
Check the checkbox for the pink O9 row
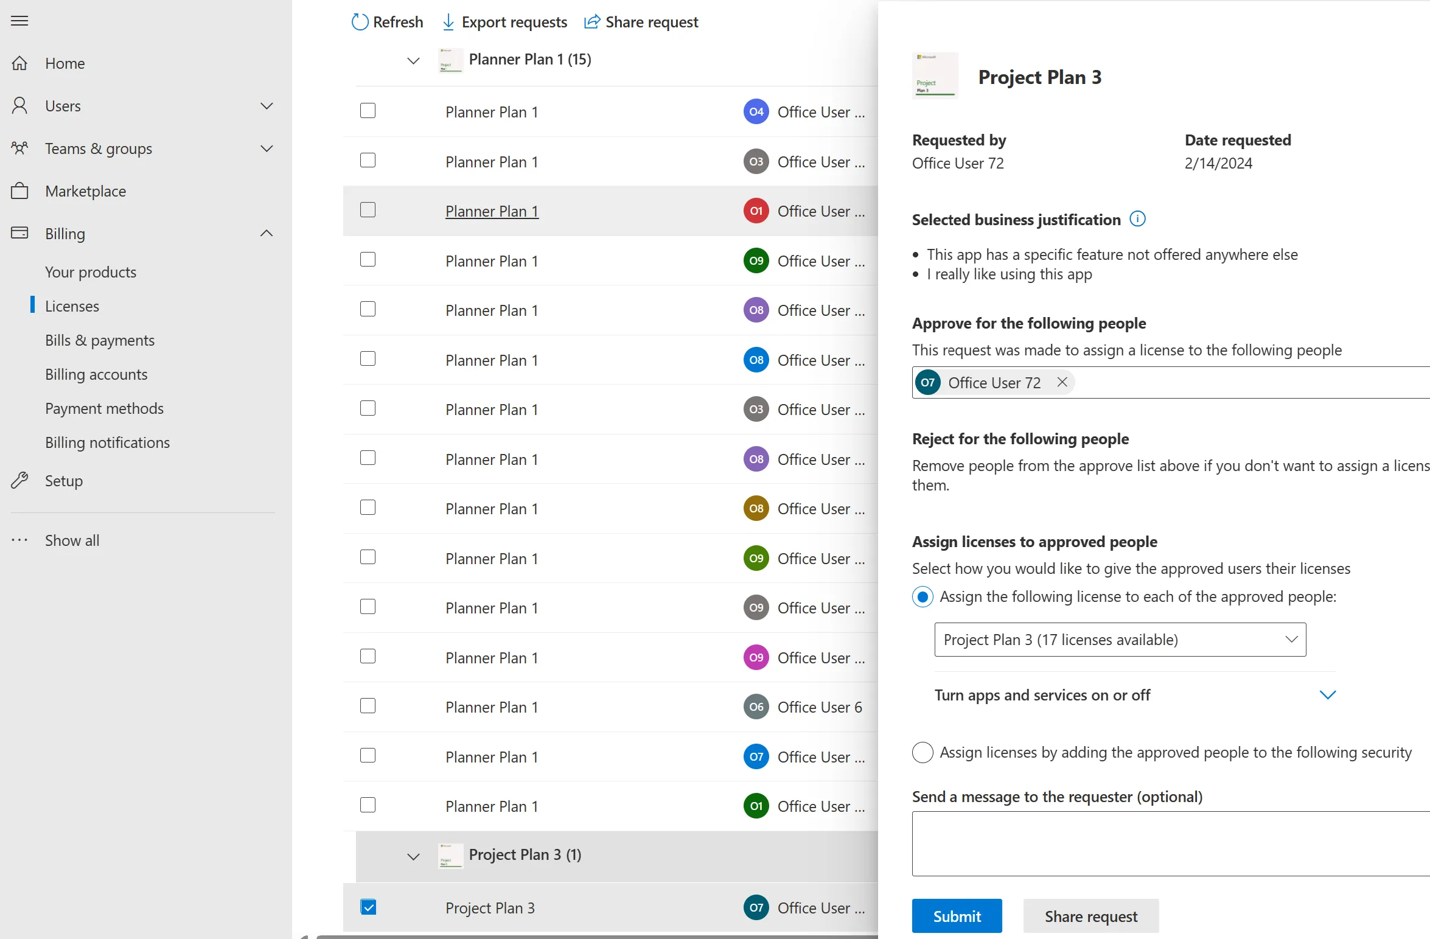[368, 656]
